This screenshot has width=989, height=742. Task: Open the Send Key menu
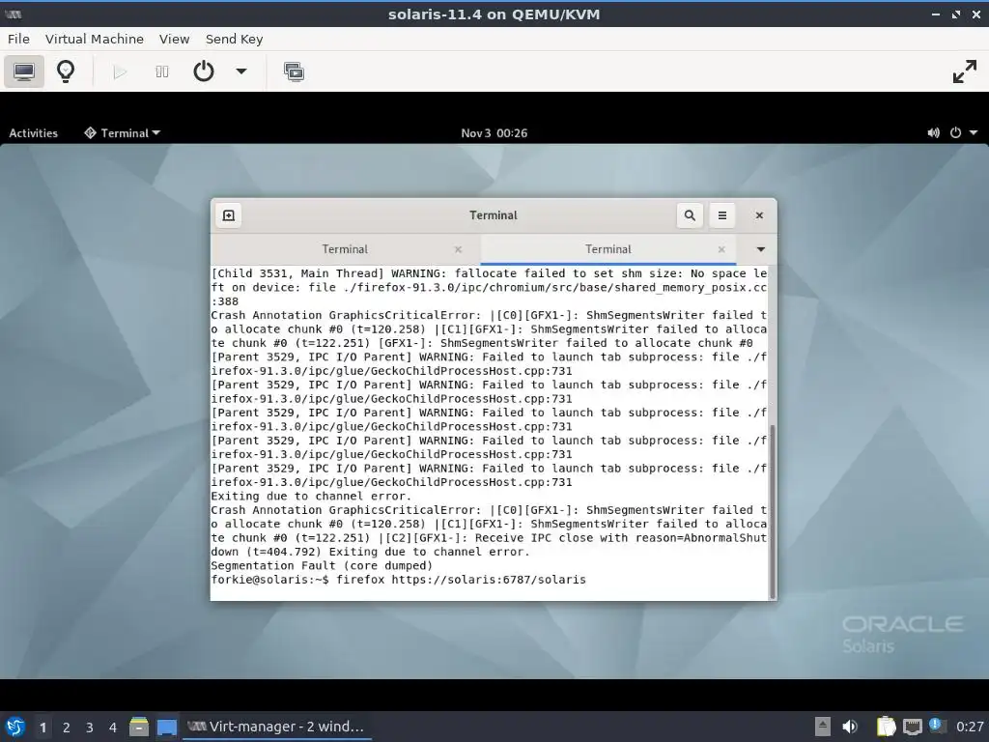(234, 39)
